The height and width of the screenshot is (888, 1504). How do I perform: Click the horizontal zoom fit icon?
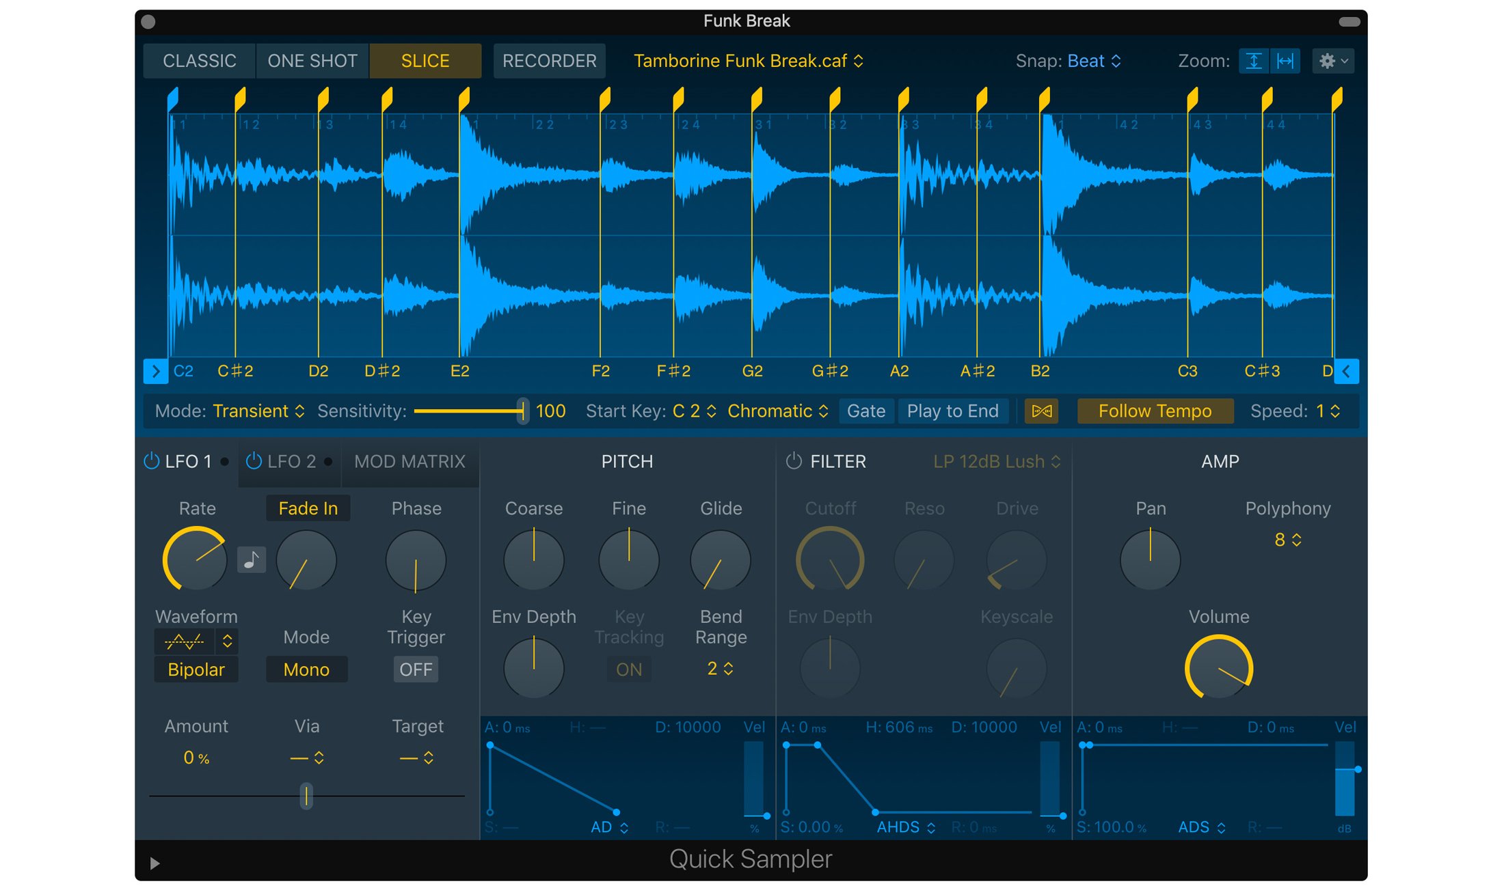click(x=1285, y=61)
